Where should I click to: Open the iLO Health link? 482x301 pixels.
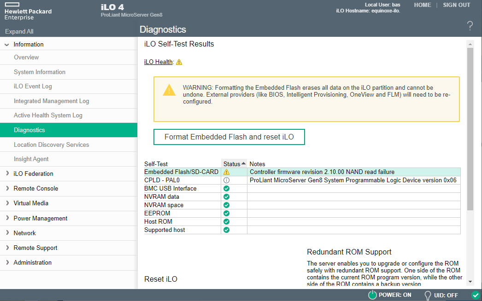click(157, 61)
